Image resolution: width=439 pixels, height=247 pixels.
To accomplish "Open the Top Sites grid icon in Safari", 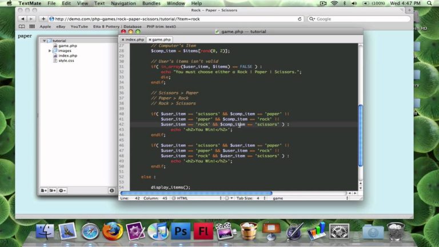I will pos(32,27).
